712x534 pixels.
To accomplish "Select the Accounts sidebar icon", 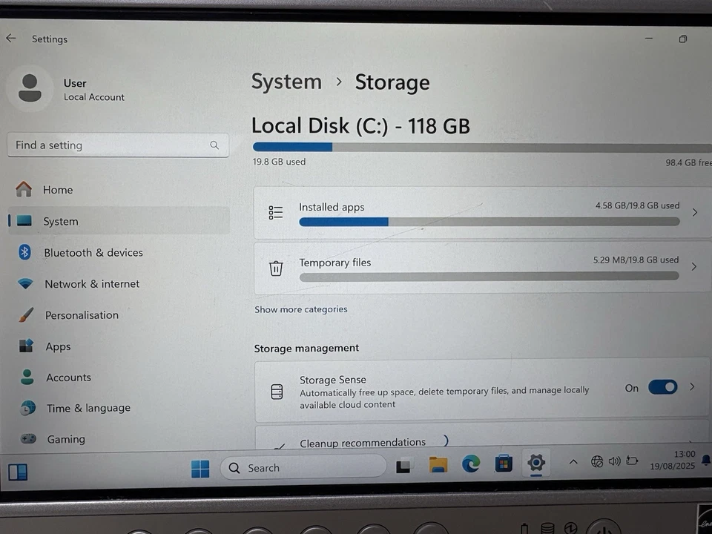I will coord(27,378).
